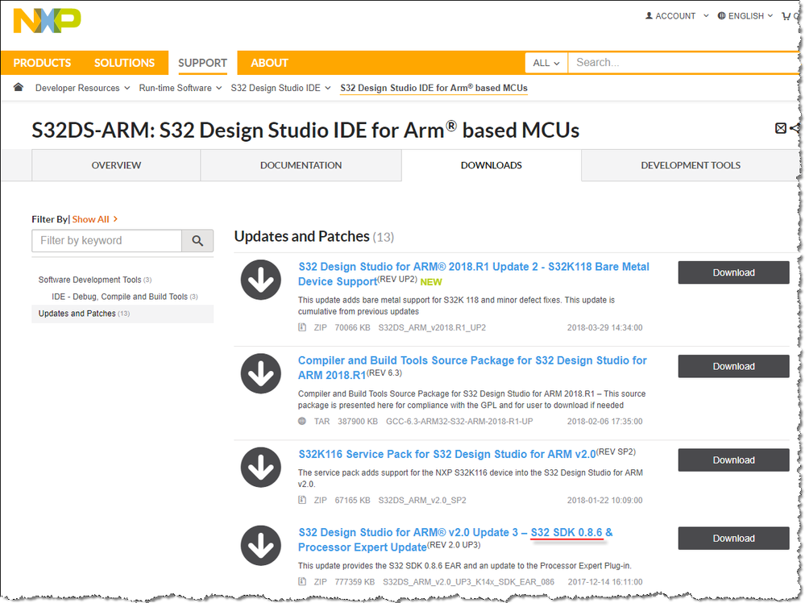Open the PRODUCTS menu
Viewport: 805px width, 603px height.
pyautogui.click(x=42, y=63)
